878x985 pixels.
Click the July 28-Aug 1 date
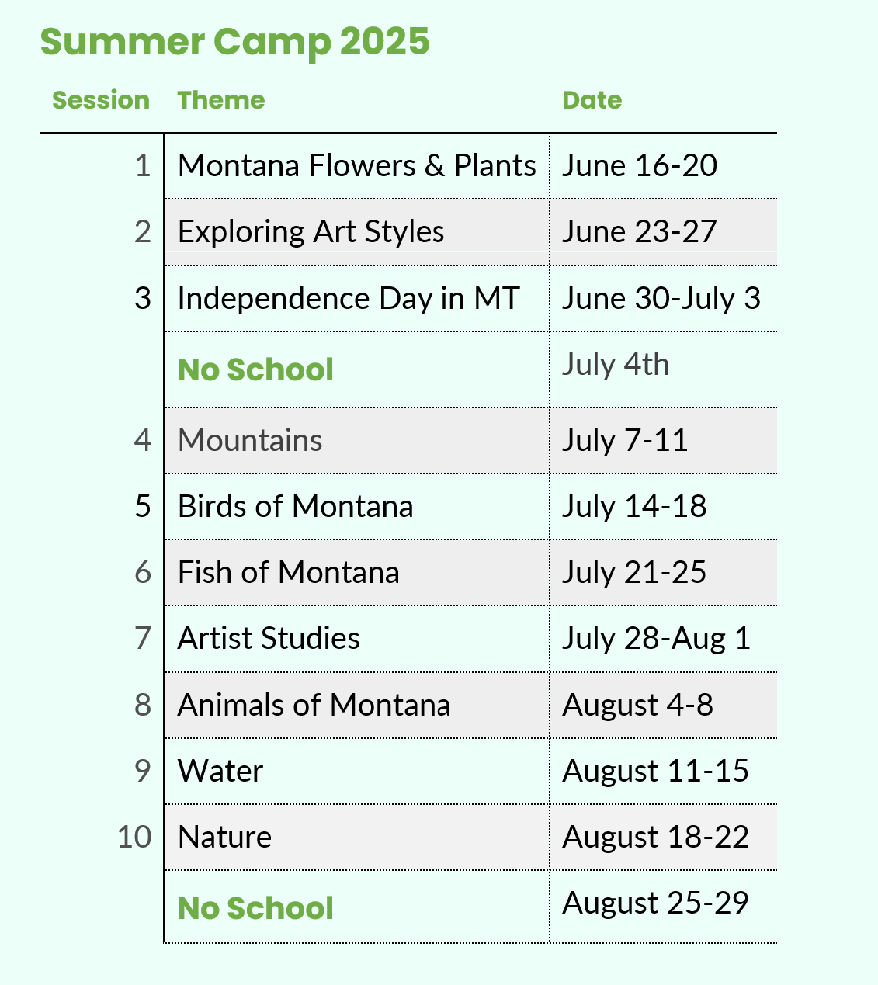point(656,639)
